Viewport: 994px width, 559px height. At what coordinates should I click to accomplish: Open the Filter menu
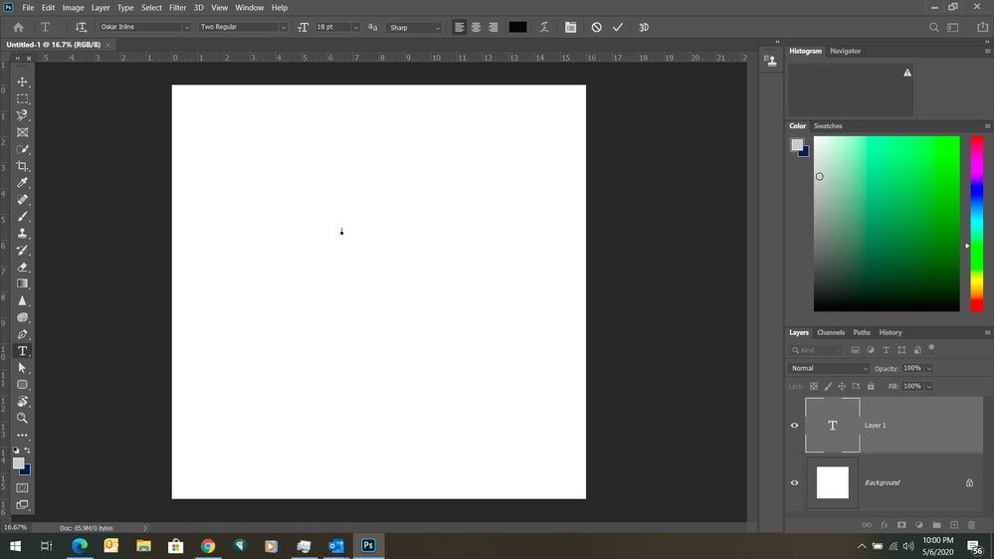pyautogui.click(x=177, y=8)
